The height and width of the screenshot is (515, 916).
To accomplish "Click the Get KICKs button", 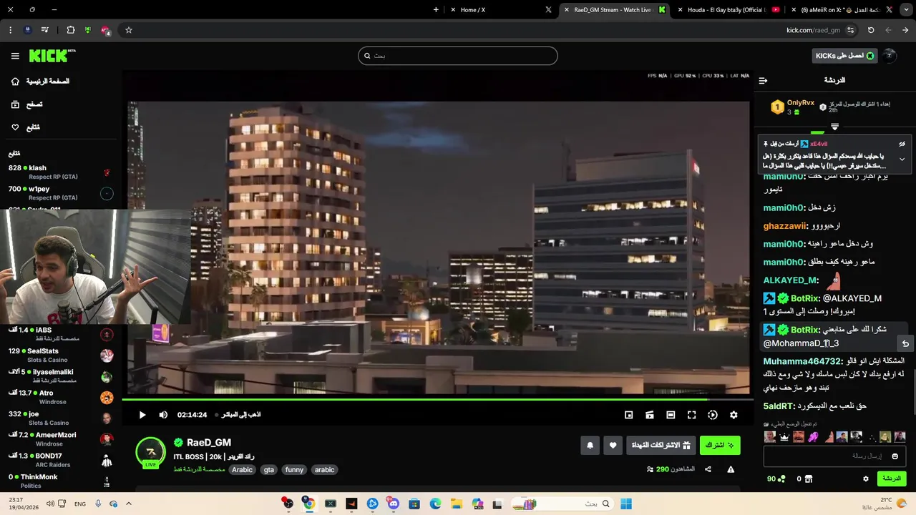I will [x=845, y=56].
